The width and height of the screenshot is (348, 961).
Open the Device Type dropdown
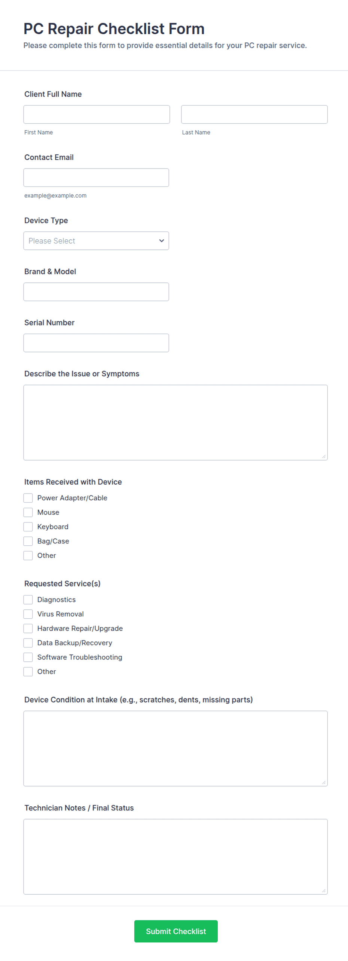pos(96,241)
